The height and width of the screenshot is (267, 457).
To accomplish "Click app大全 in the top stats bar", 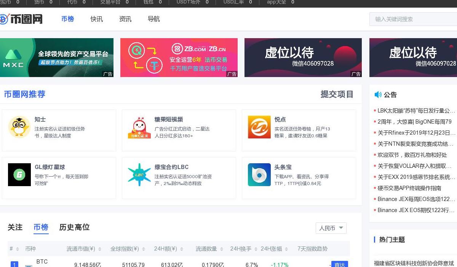I will tap(276, 2).
